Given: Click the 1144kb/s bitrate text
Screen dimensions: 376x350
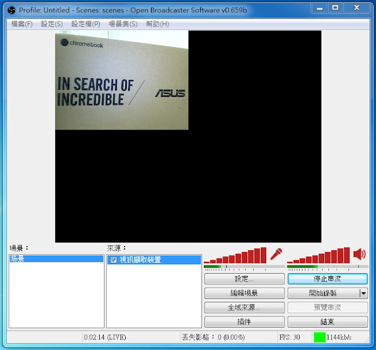Looking at the screenshot, I should (339, 337).
